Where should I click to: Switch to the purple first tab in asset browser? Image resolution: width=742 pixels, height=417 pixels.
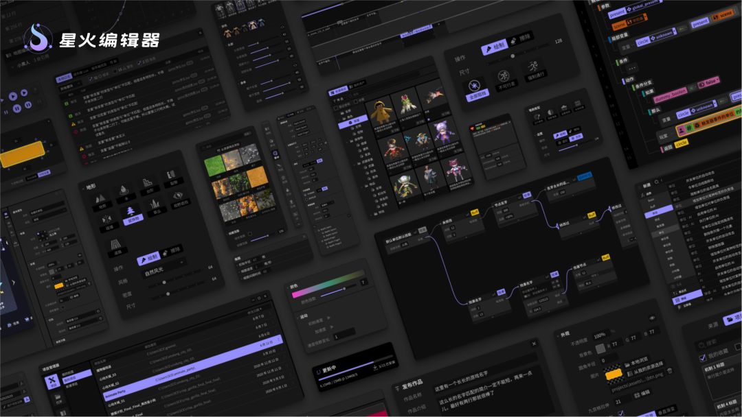338,90
